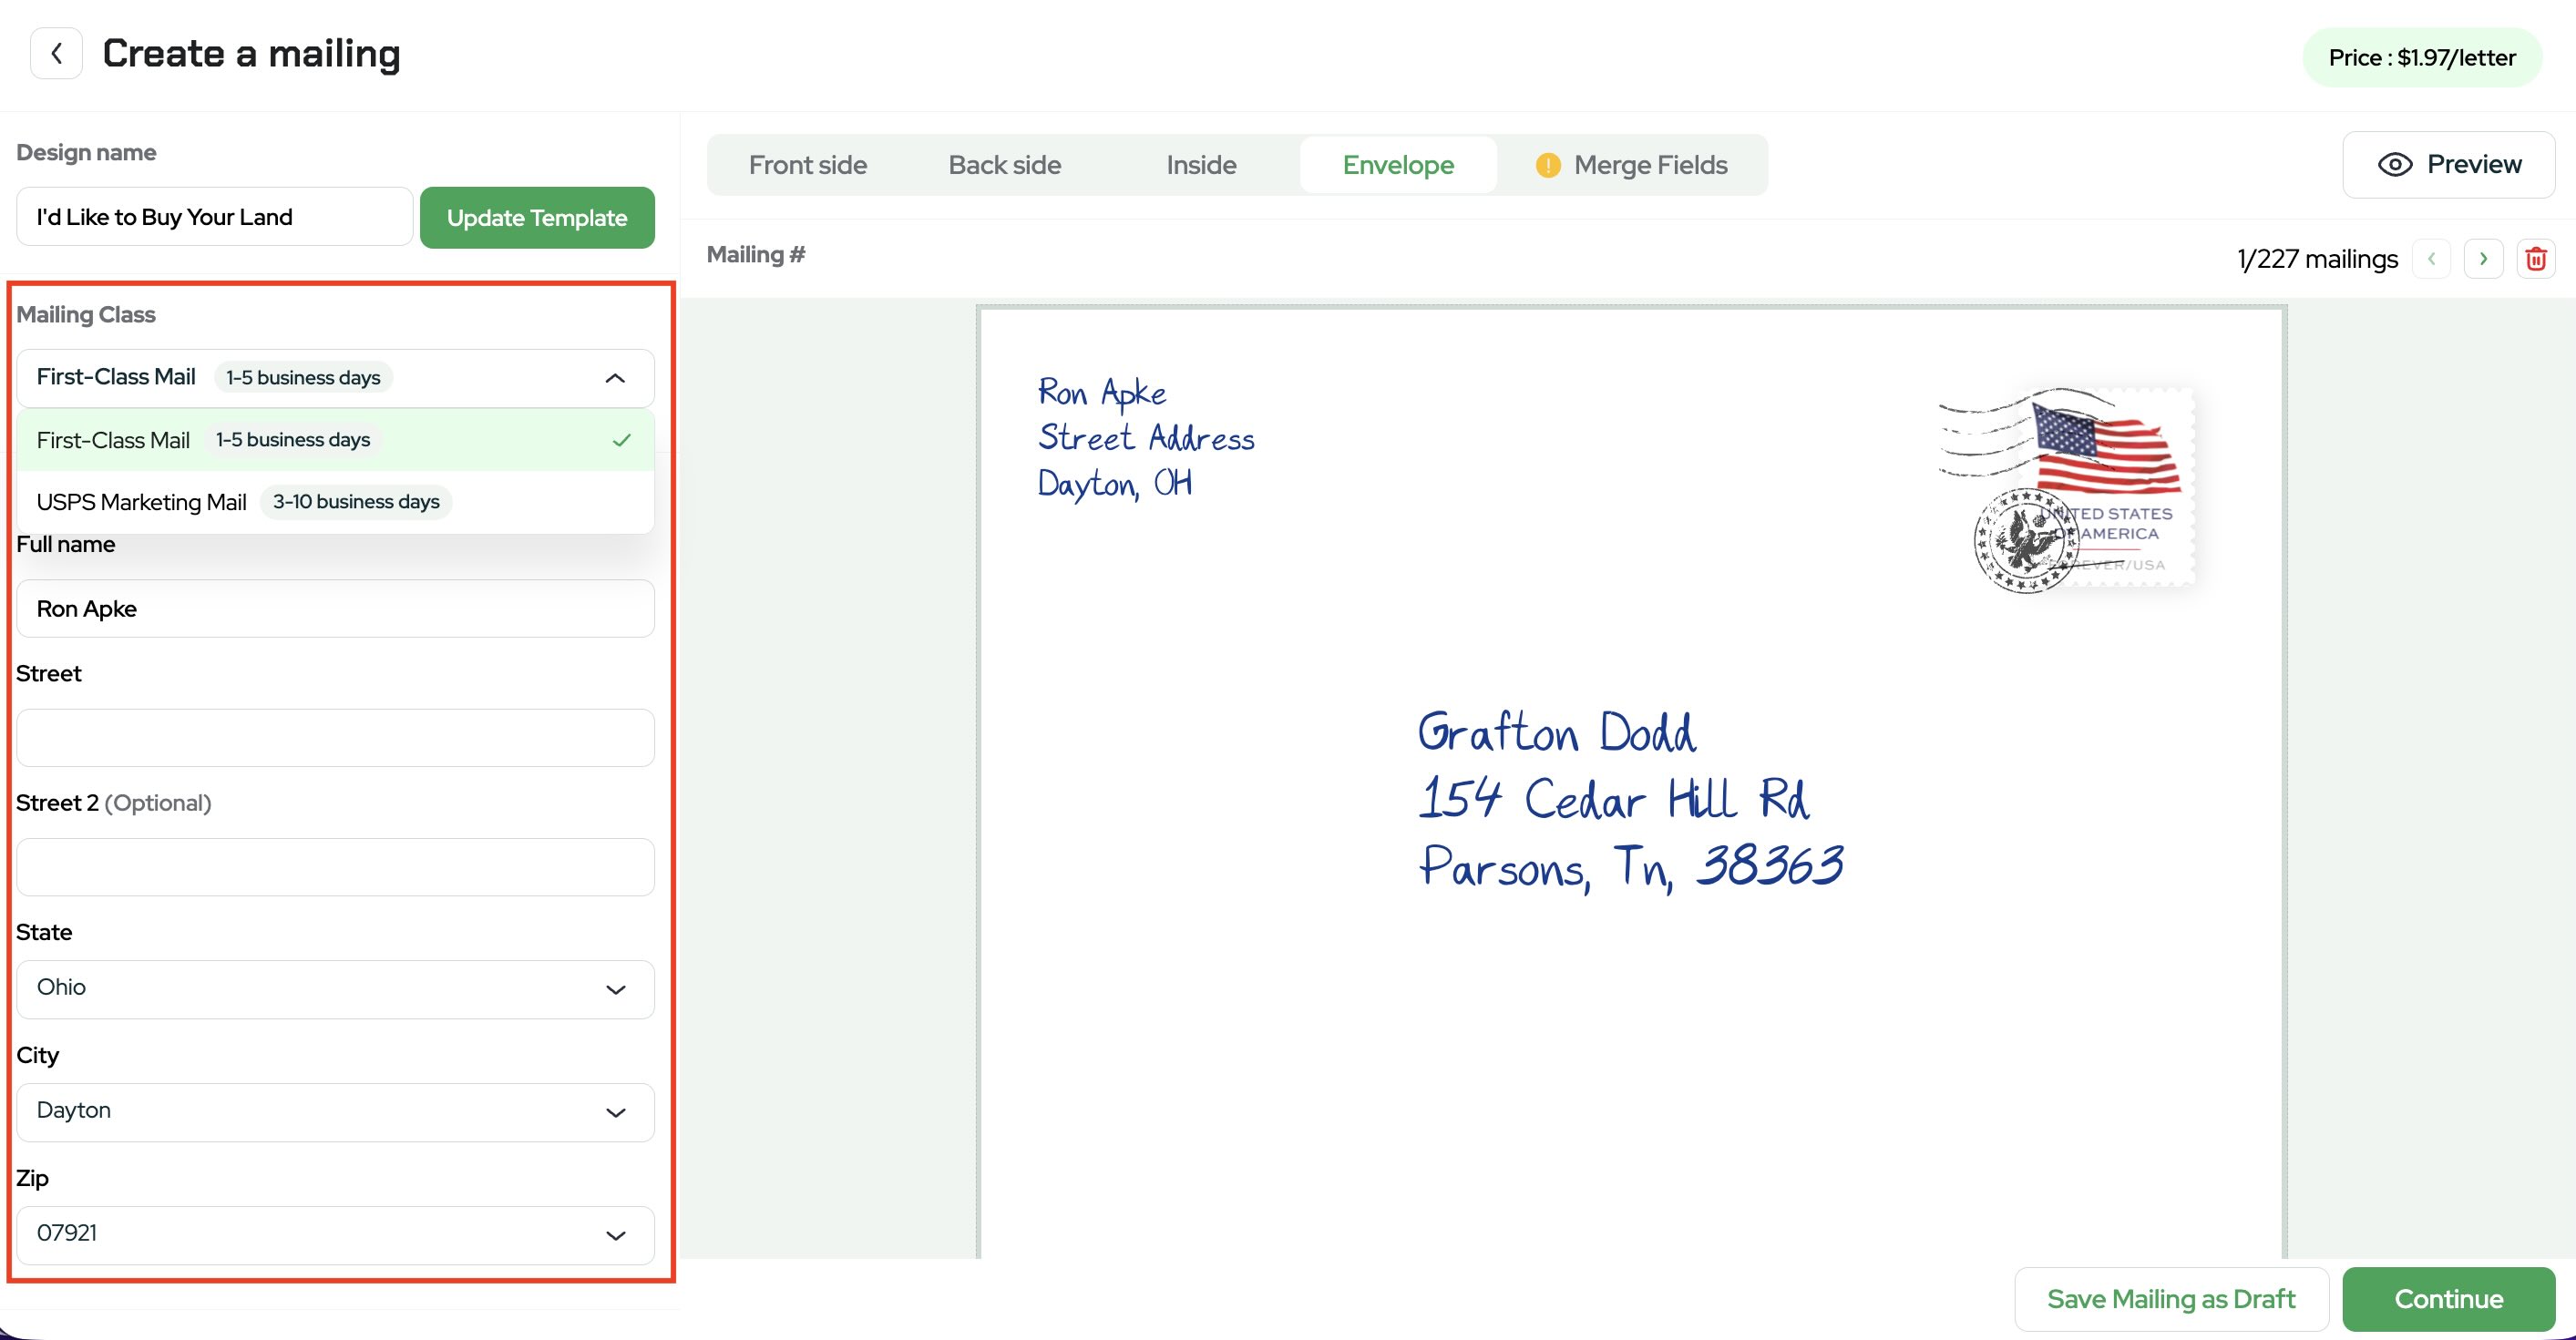The image size is (2576, 1340).
Task: Go to previous mailing with left chevron
Action: click(x=2431, y=259)
